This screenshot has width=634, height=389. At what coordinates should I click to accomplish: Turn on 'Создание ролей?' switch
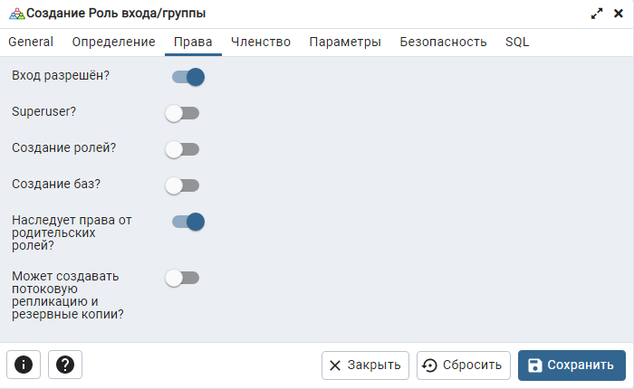pyautogui.click(x=182, y=149)
